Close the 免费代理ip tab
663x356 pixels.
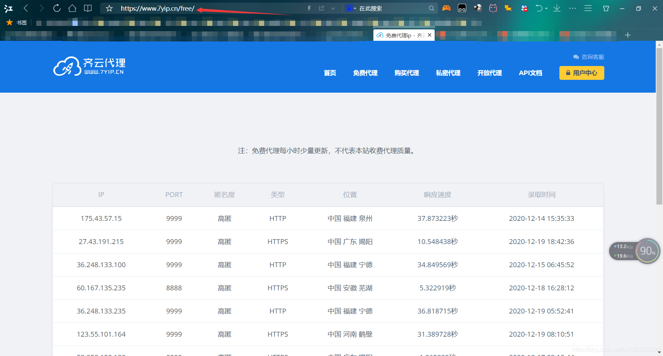click(x=430, y=35)
